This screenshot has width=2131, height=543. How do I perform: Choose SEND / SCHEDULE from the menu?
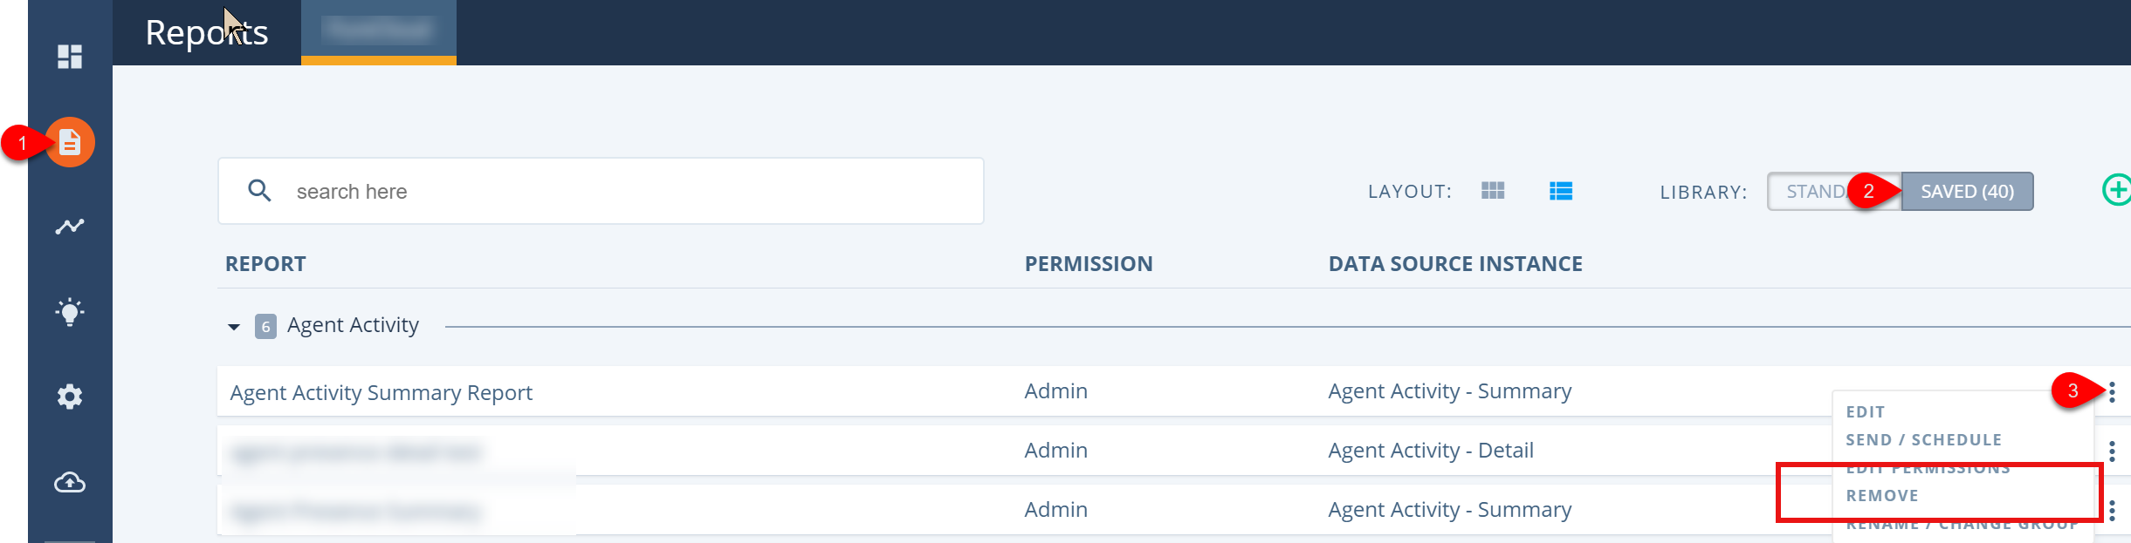point(1924,440)
